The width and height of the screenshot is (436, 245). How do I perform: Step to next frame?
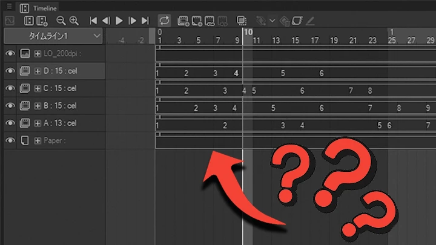pyautogui.click(x=133, y=21)
